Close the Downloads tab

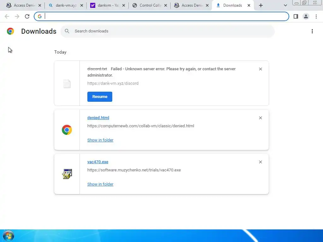[249, 6]
